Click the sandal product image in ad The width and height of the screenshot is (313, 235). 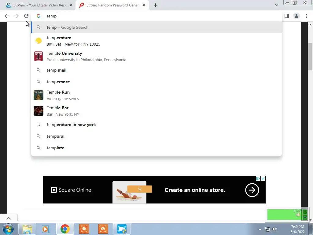click(x=129, y=192)
